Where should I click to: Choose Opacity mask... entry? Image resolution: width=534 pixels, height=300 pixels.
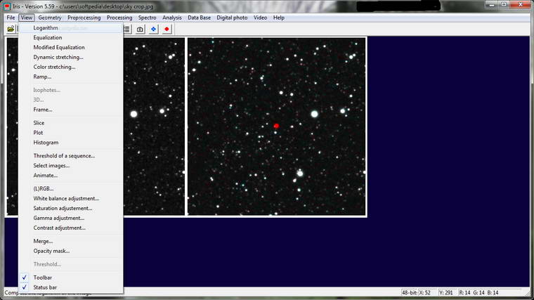[71, 252]
